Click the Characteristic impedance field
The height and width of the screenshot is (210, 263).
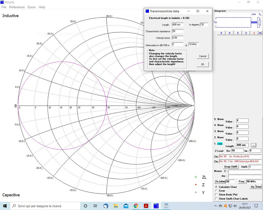tap(178, 31)
